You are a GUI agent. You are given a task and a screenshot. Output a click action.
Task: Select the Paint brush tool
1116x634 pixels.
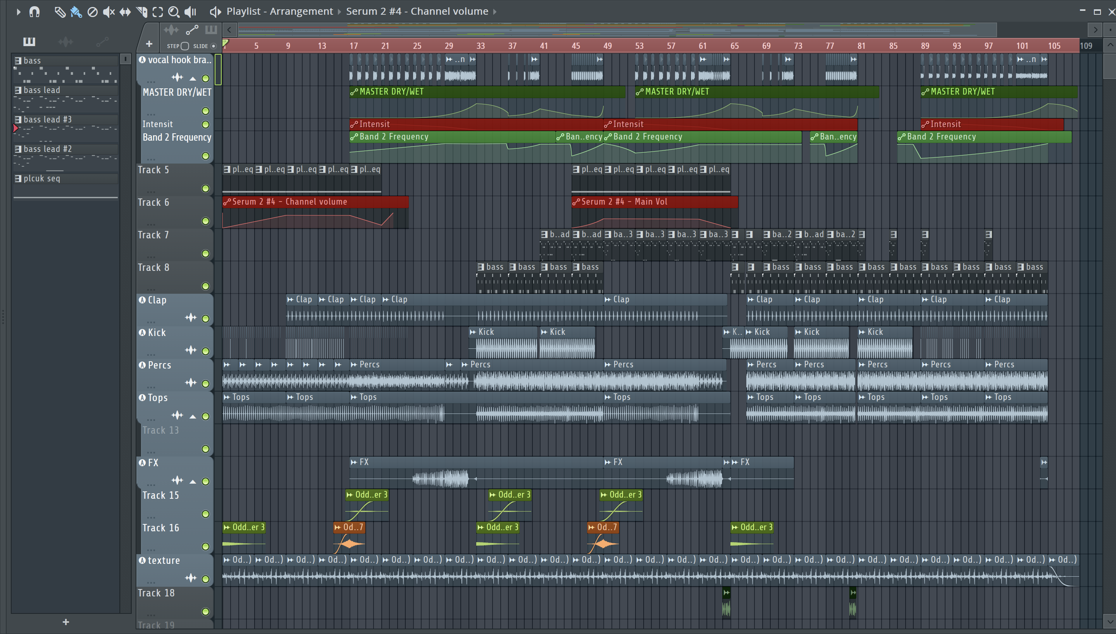[76, 12]
